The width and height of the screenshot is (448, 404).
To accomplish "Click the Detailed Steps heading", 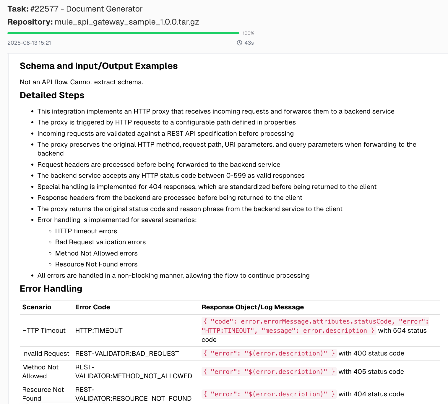I will pos(52,95).
